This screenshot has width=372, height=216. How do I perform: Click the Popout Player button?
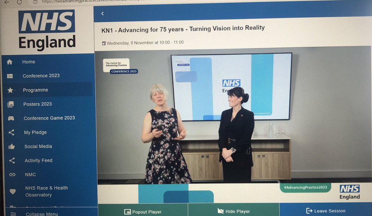click(x=143, y=210)
